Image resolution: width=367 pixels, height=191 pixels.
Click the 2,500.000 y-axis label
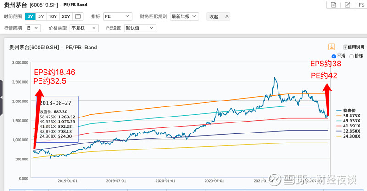coord(20,82)
